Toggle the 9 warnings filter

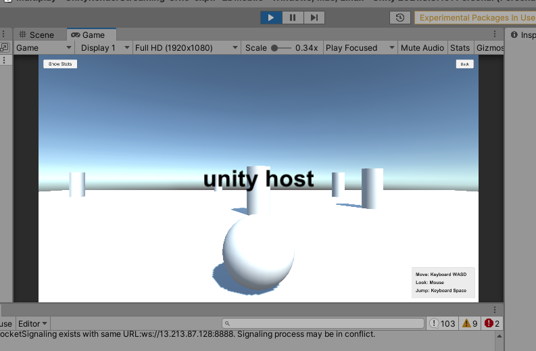point(470,323)
